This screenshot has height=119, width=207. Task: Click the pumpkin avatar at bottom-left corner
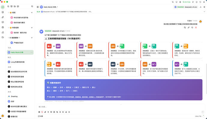coord(3,116)
